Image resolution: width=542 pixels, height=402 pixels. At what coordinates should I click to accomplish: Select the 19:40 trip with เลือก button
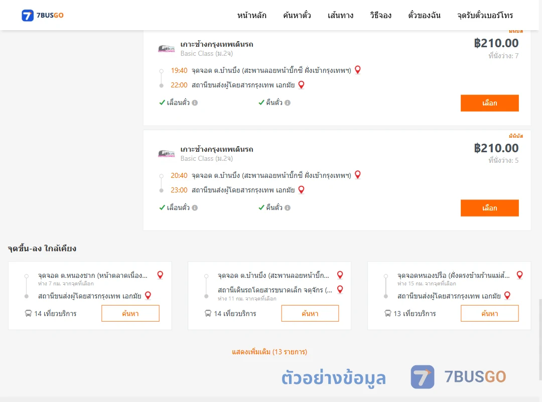(489, 103)
